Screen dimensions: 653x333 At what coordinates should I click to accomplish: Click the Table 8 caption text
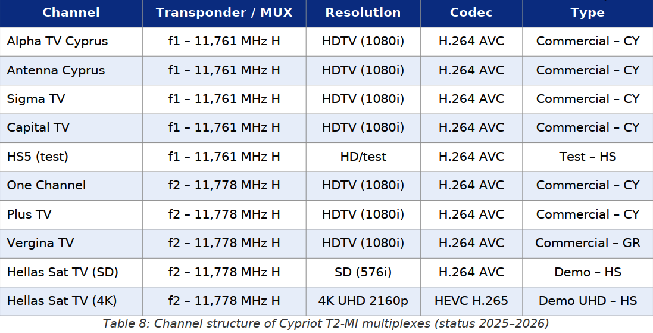(326, 323)
